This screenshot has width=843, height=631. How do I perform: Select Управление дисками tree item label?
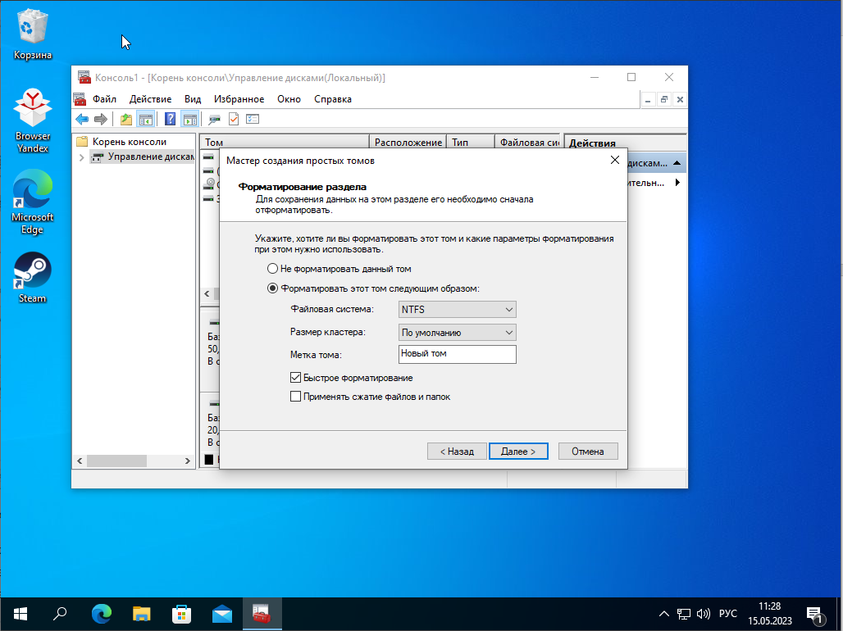coord(151,157)
